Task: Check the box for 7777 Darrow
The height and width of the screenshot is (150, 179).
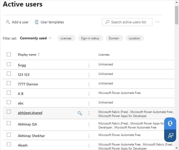Action: (9, 83)
